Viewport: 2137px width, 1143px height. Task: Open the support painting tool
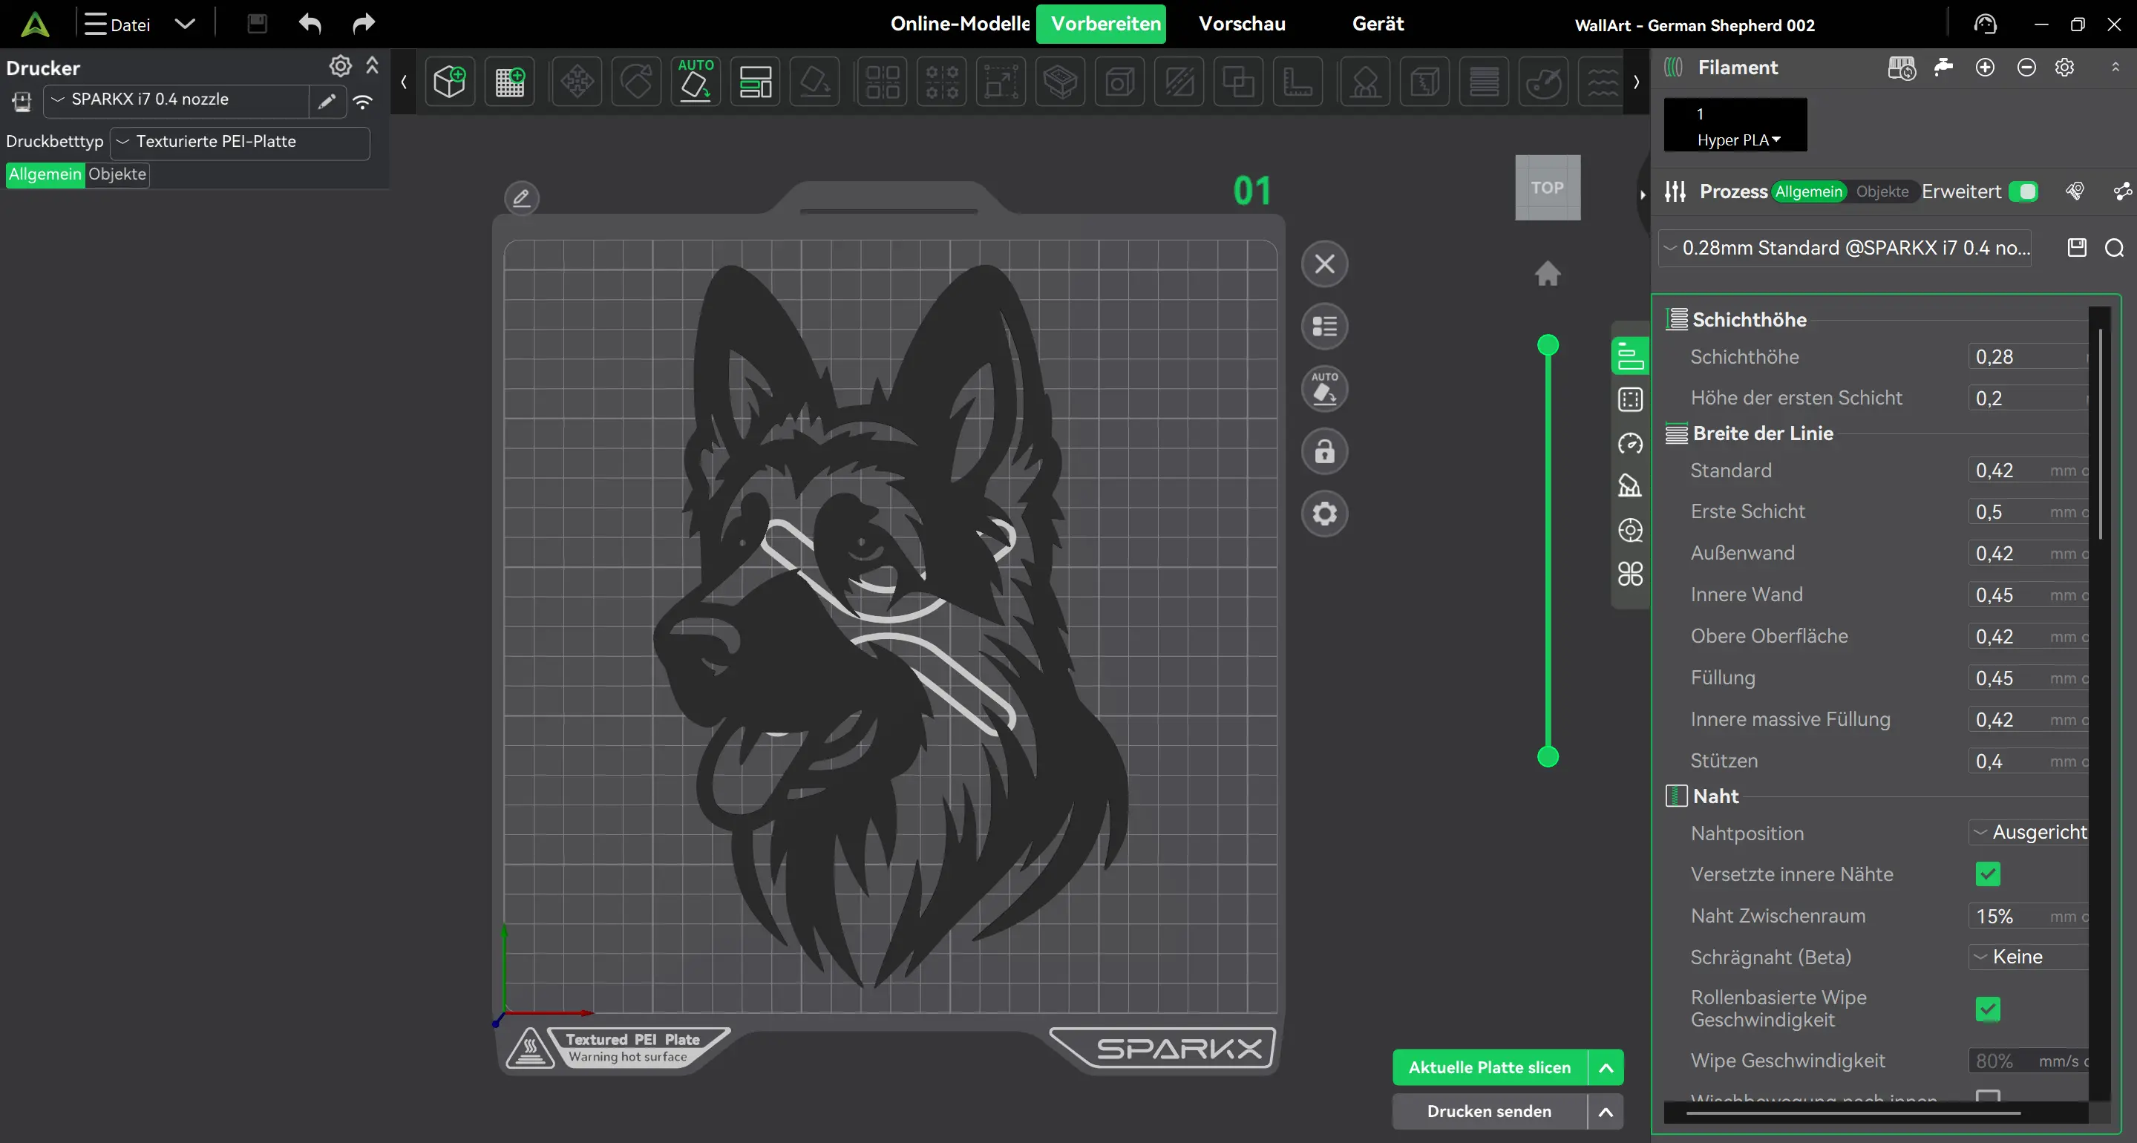tap(1364, 82)
